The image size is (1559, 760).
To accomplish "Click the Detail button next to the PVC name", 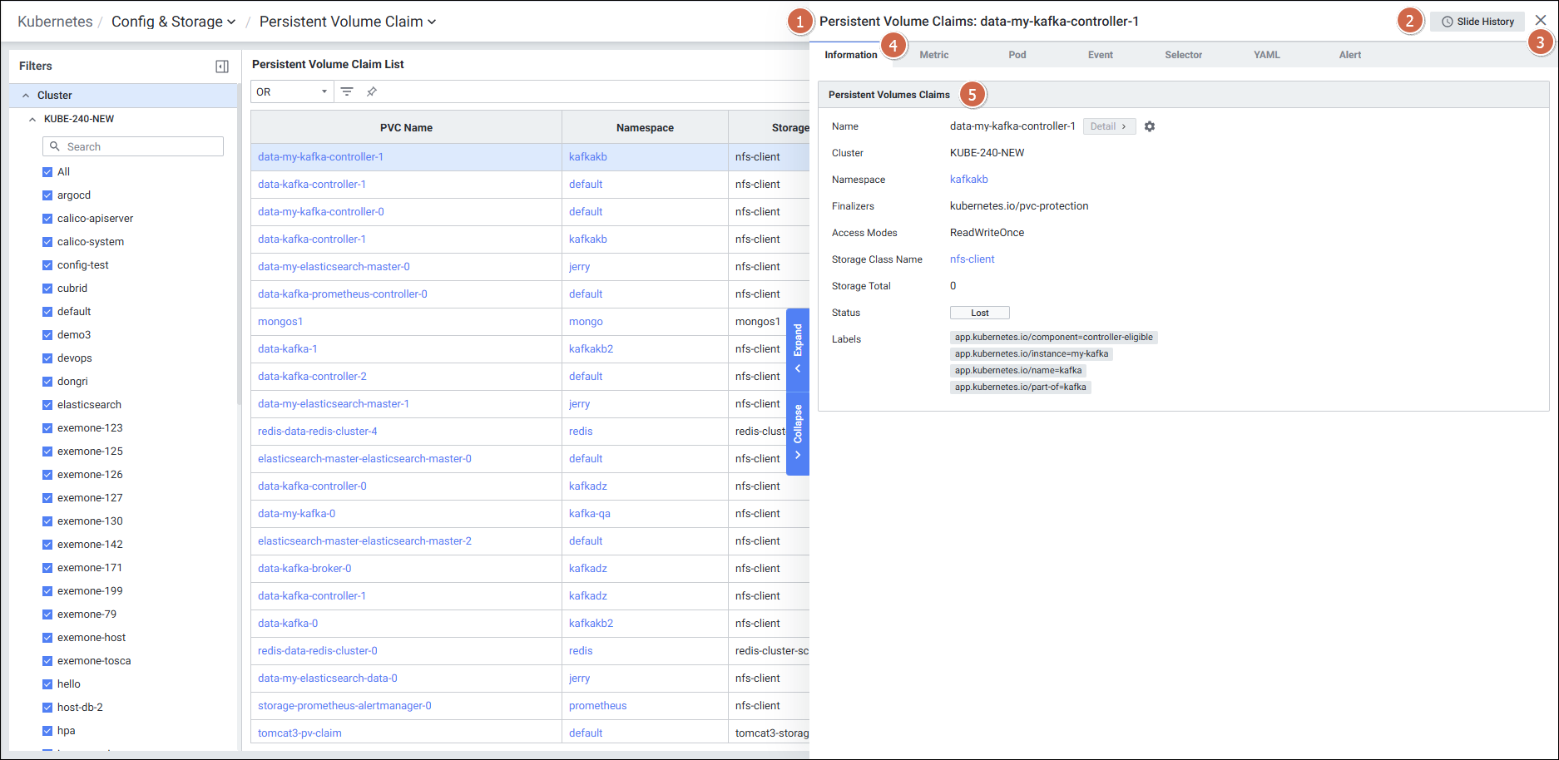I will (1108, 126).
